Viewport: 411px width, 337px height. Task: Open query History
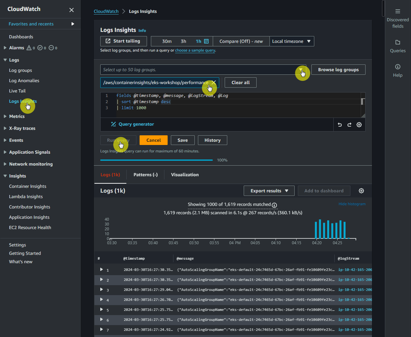click(212, 140)
